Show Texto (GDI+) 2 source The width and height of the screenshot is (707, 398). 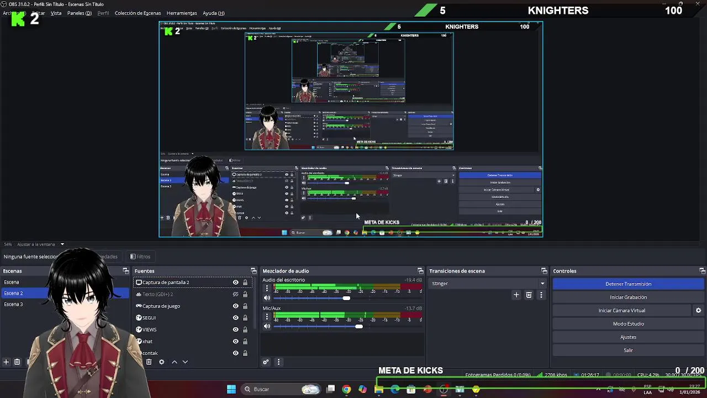tap(235, 294)
